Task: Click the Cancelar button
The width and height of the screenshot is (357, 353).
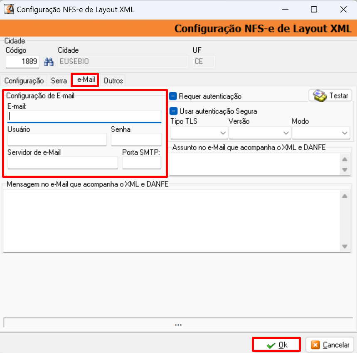Action: [330, 345]
